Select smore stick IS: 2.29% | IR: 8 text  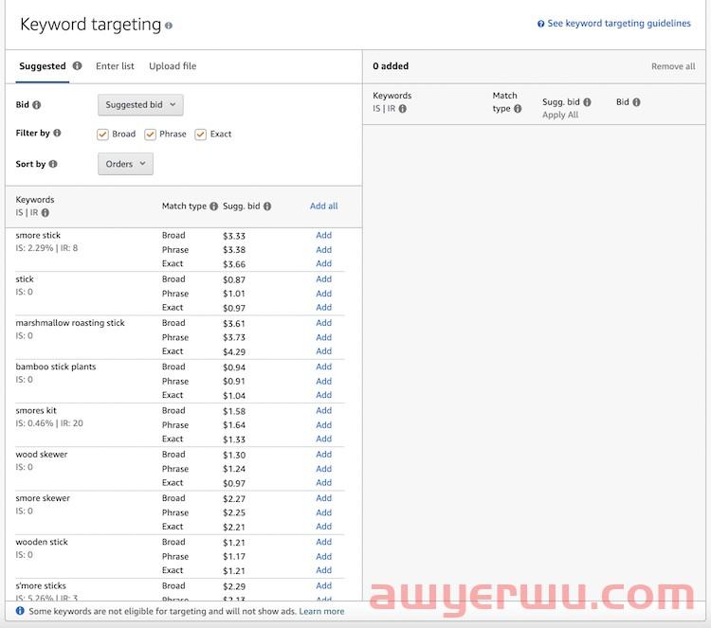(46, 248)
